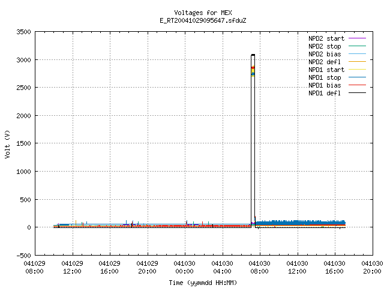Click the 041029 20:00 x-axis label
Viewport: 384px width, 288px height.
pyautogui.click(x=147, y=268)
